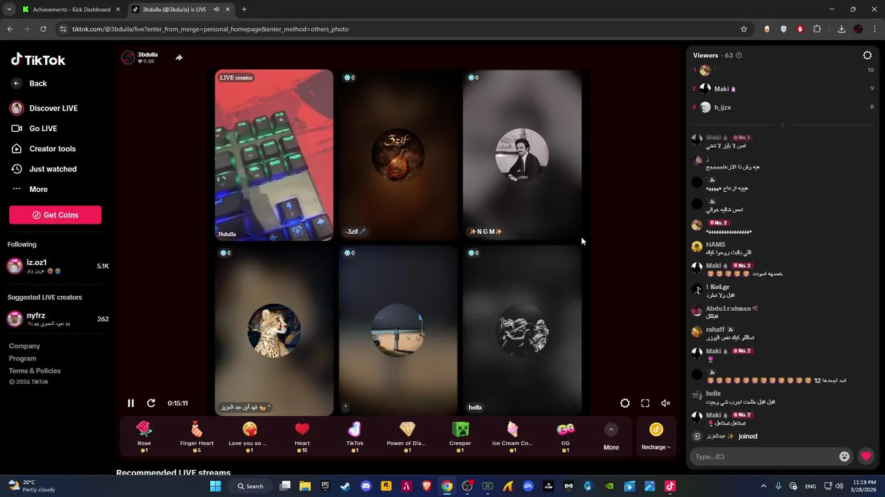This screenshot has width=885, height=497.
Task: Open suggested creator nyfrz
Action: (58, 319)
